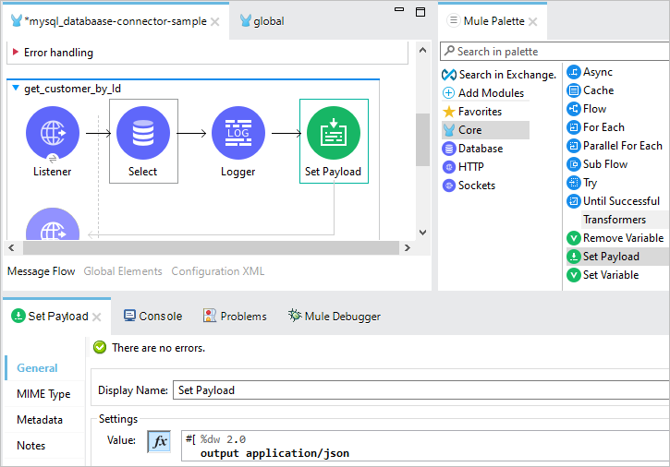
Task: Open the Favorites palette category
Action: (472, 112)
